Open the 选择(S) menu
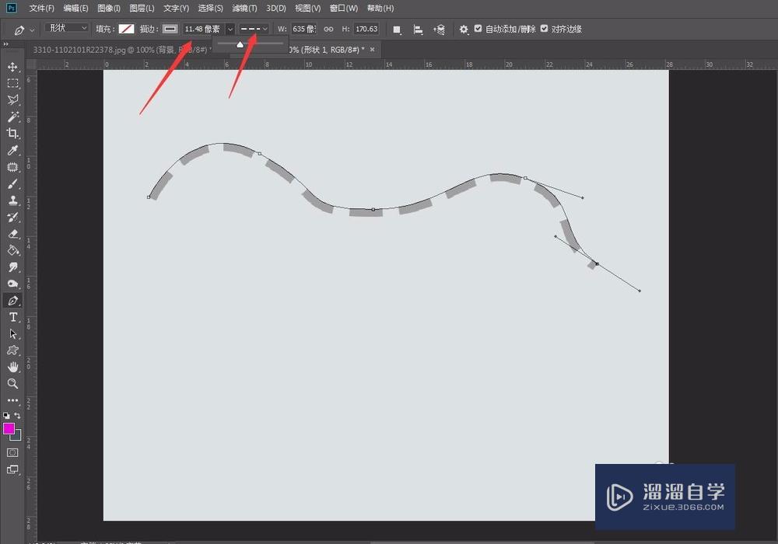Image resolution: width=778 pixels, height=544 pixels. point(210,8)
